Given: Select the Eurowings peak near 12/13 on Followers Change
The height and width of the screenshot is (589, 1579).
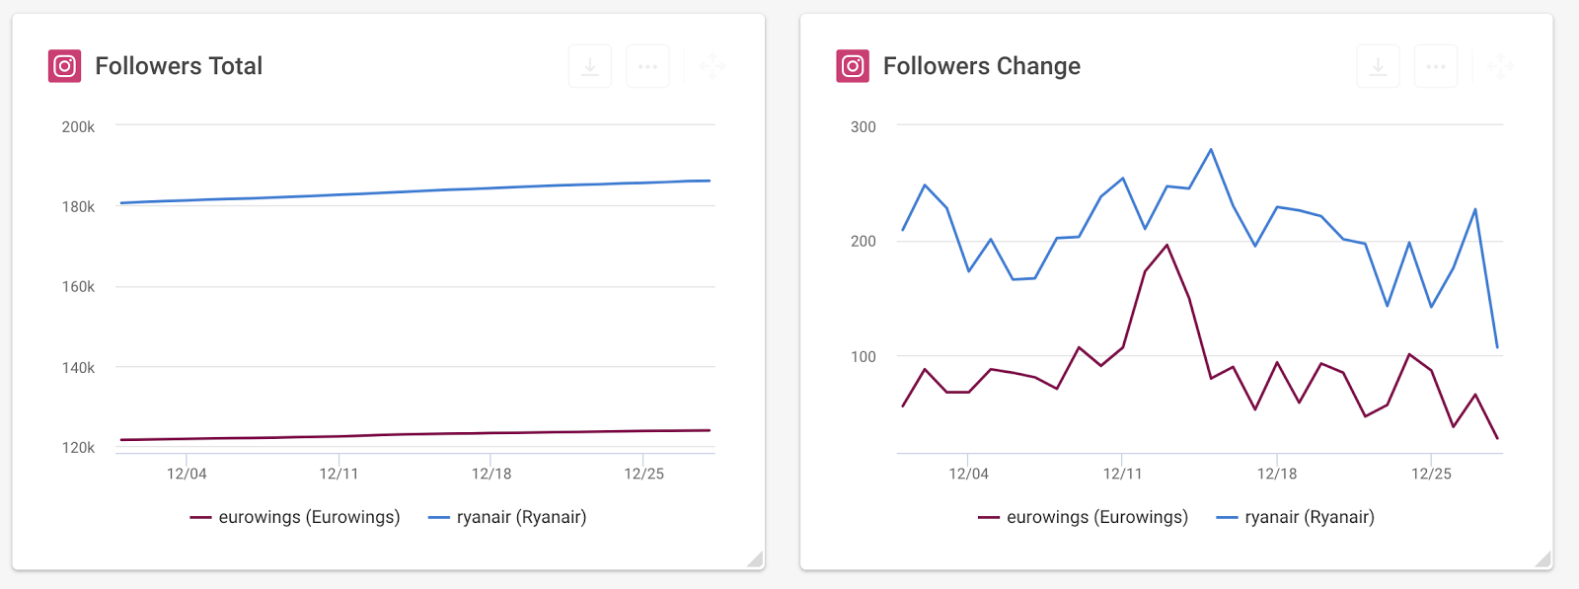Looking at the screenshot, I should (x=1165, y=246).
